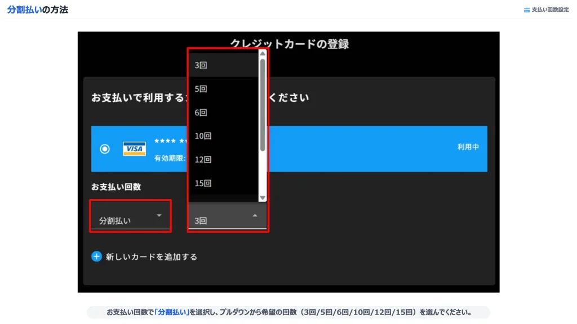Viewport: 577px width, 324px height.
Task: Click the up arrow of the list scrollbar
Action: pos(262,54)
